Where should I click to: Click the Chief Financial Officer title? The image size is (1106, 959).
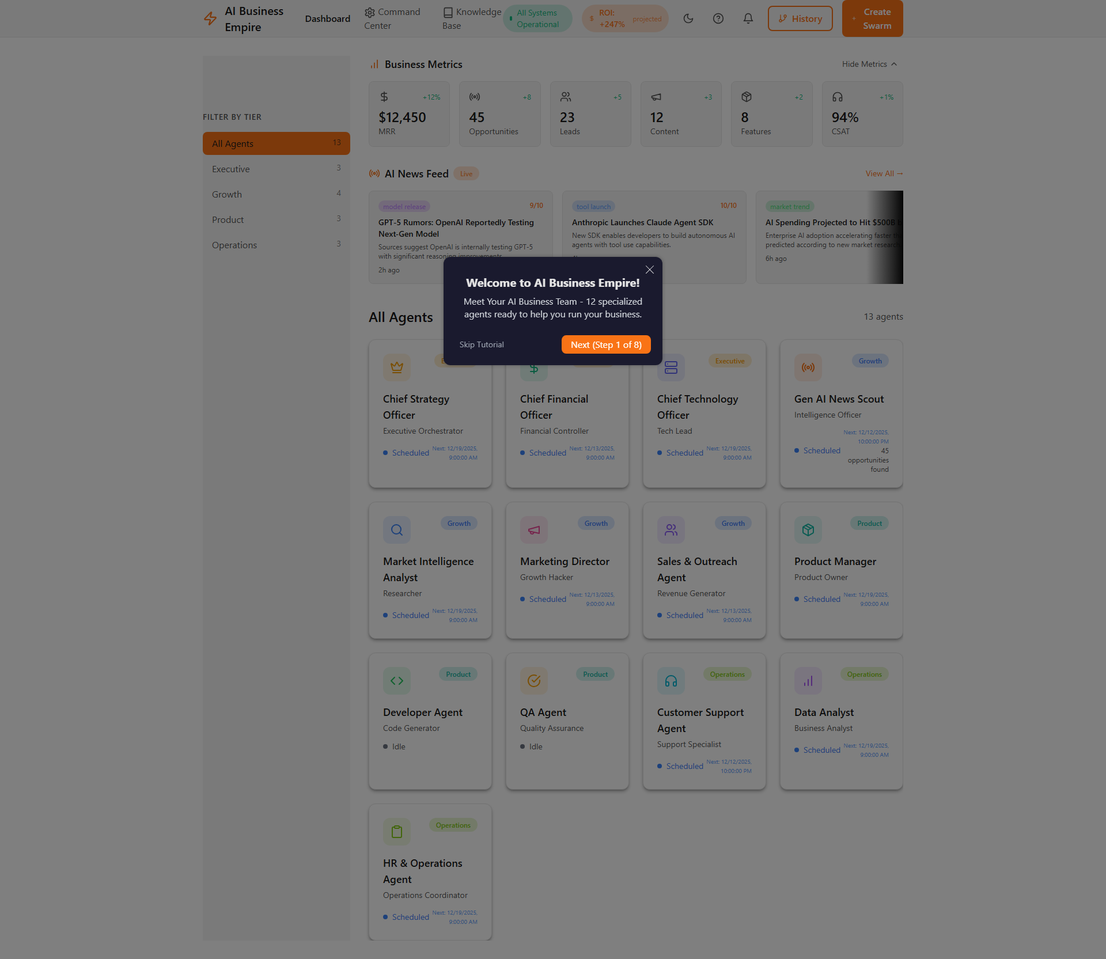pos(554,407)
